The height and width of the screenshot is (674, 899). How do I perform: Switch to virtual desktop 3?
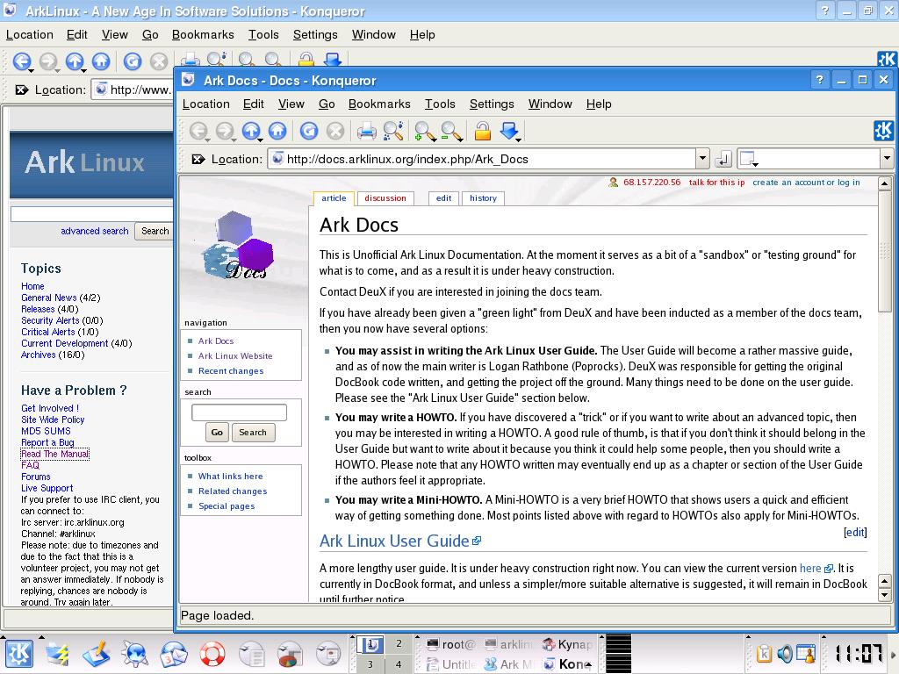click(x=370, y=664)
